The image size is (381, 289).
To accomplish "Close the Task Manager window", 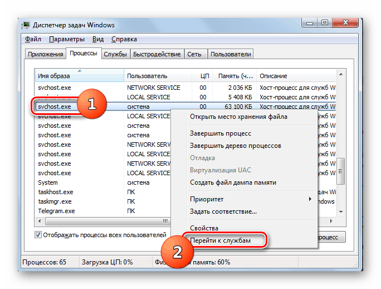I will [x=345, y=23].
